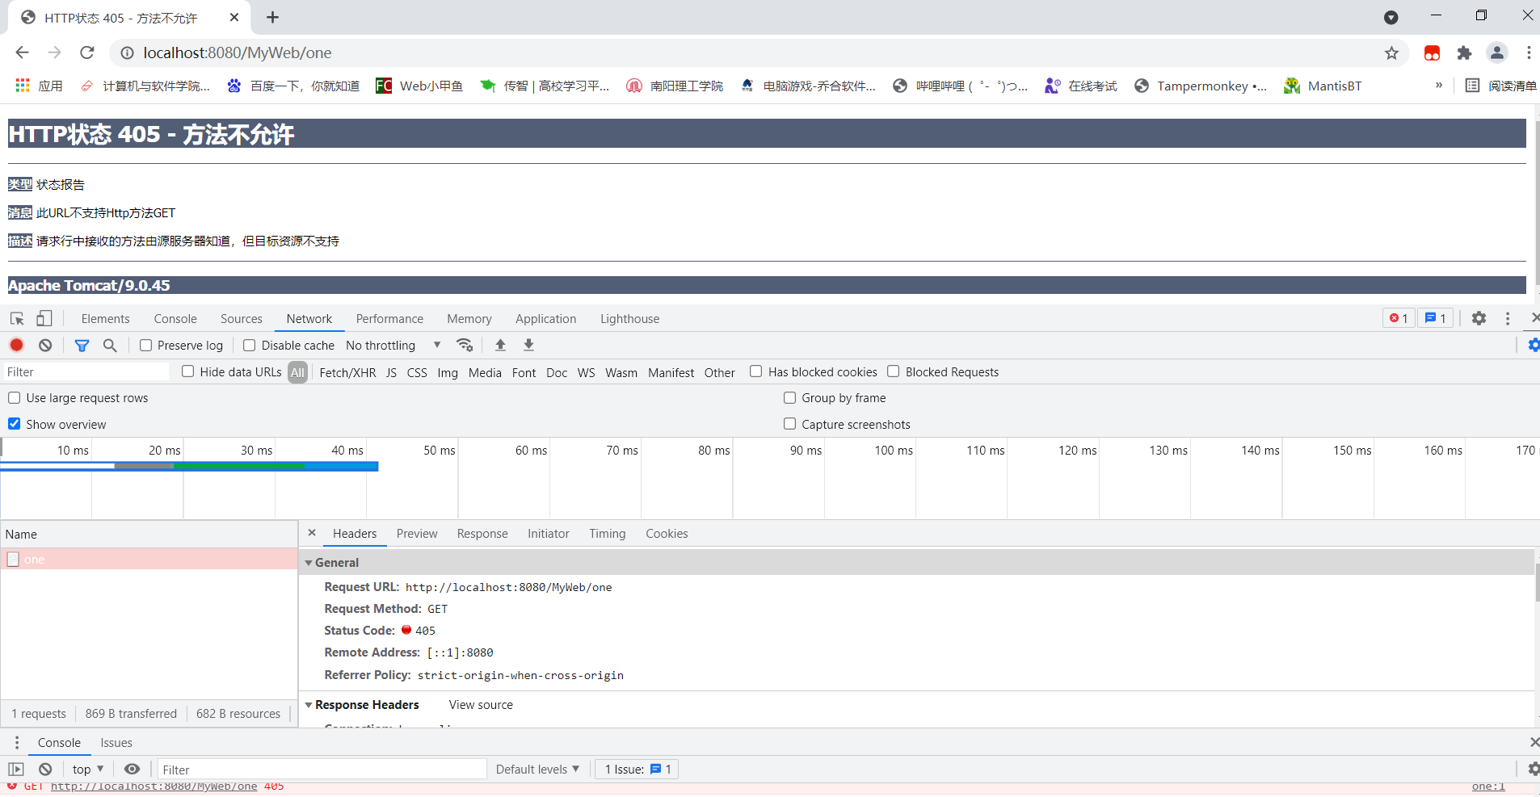Switch to the Elements panel
This screenshot has height=797, width=1540.
tap(105, 319)
